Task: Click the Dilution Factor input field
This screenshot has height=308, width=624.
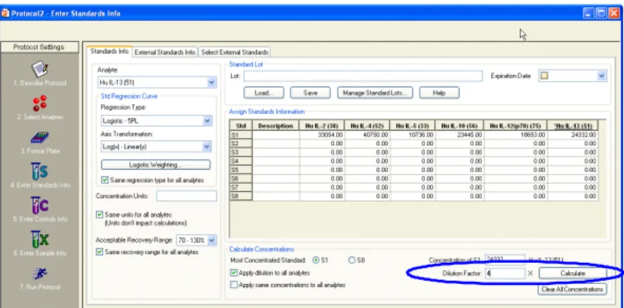Action: 505,274
